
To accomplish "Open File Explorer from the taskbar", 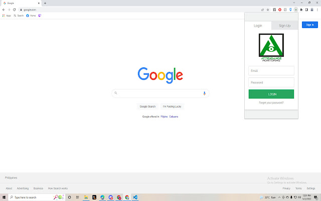I will (x=86, y=197).
